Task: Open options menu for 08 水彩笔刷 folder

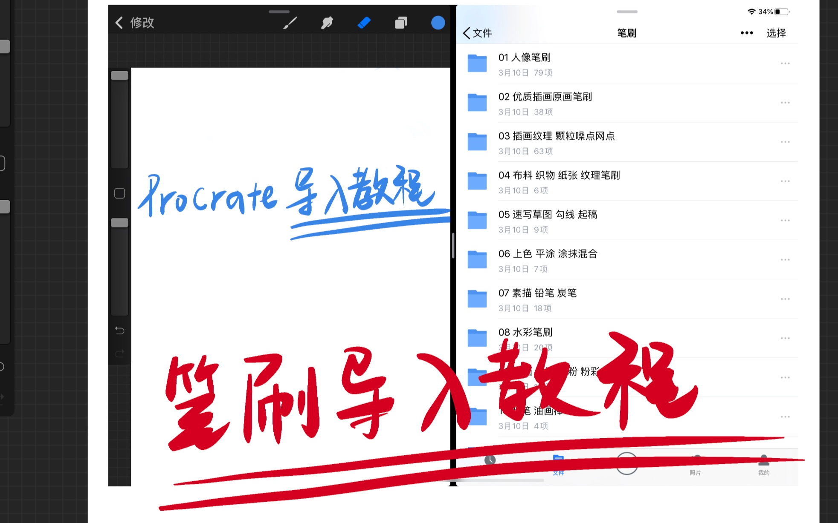Action: pyautogui.click(x=785, y=338)
